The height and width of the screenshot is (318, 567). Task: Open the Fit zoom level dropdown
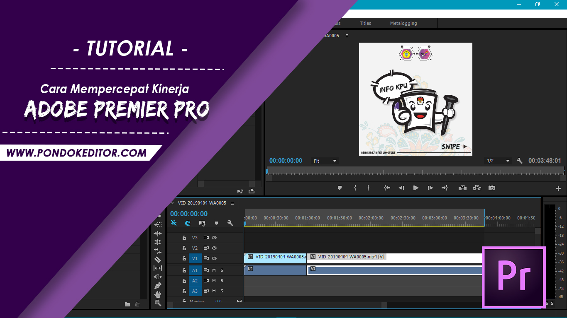[325, 161]
